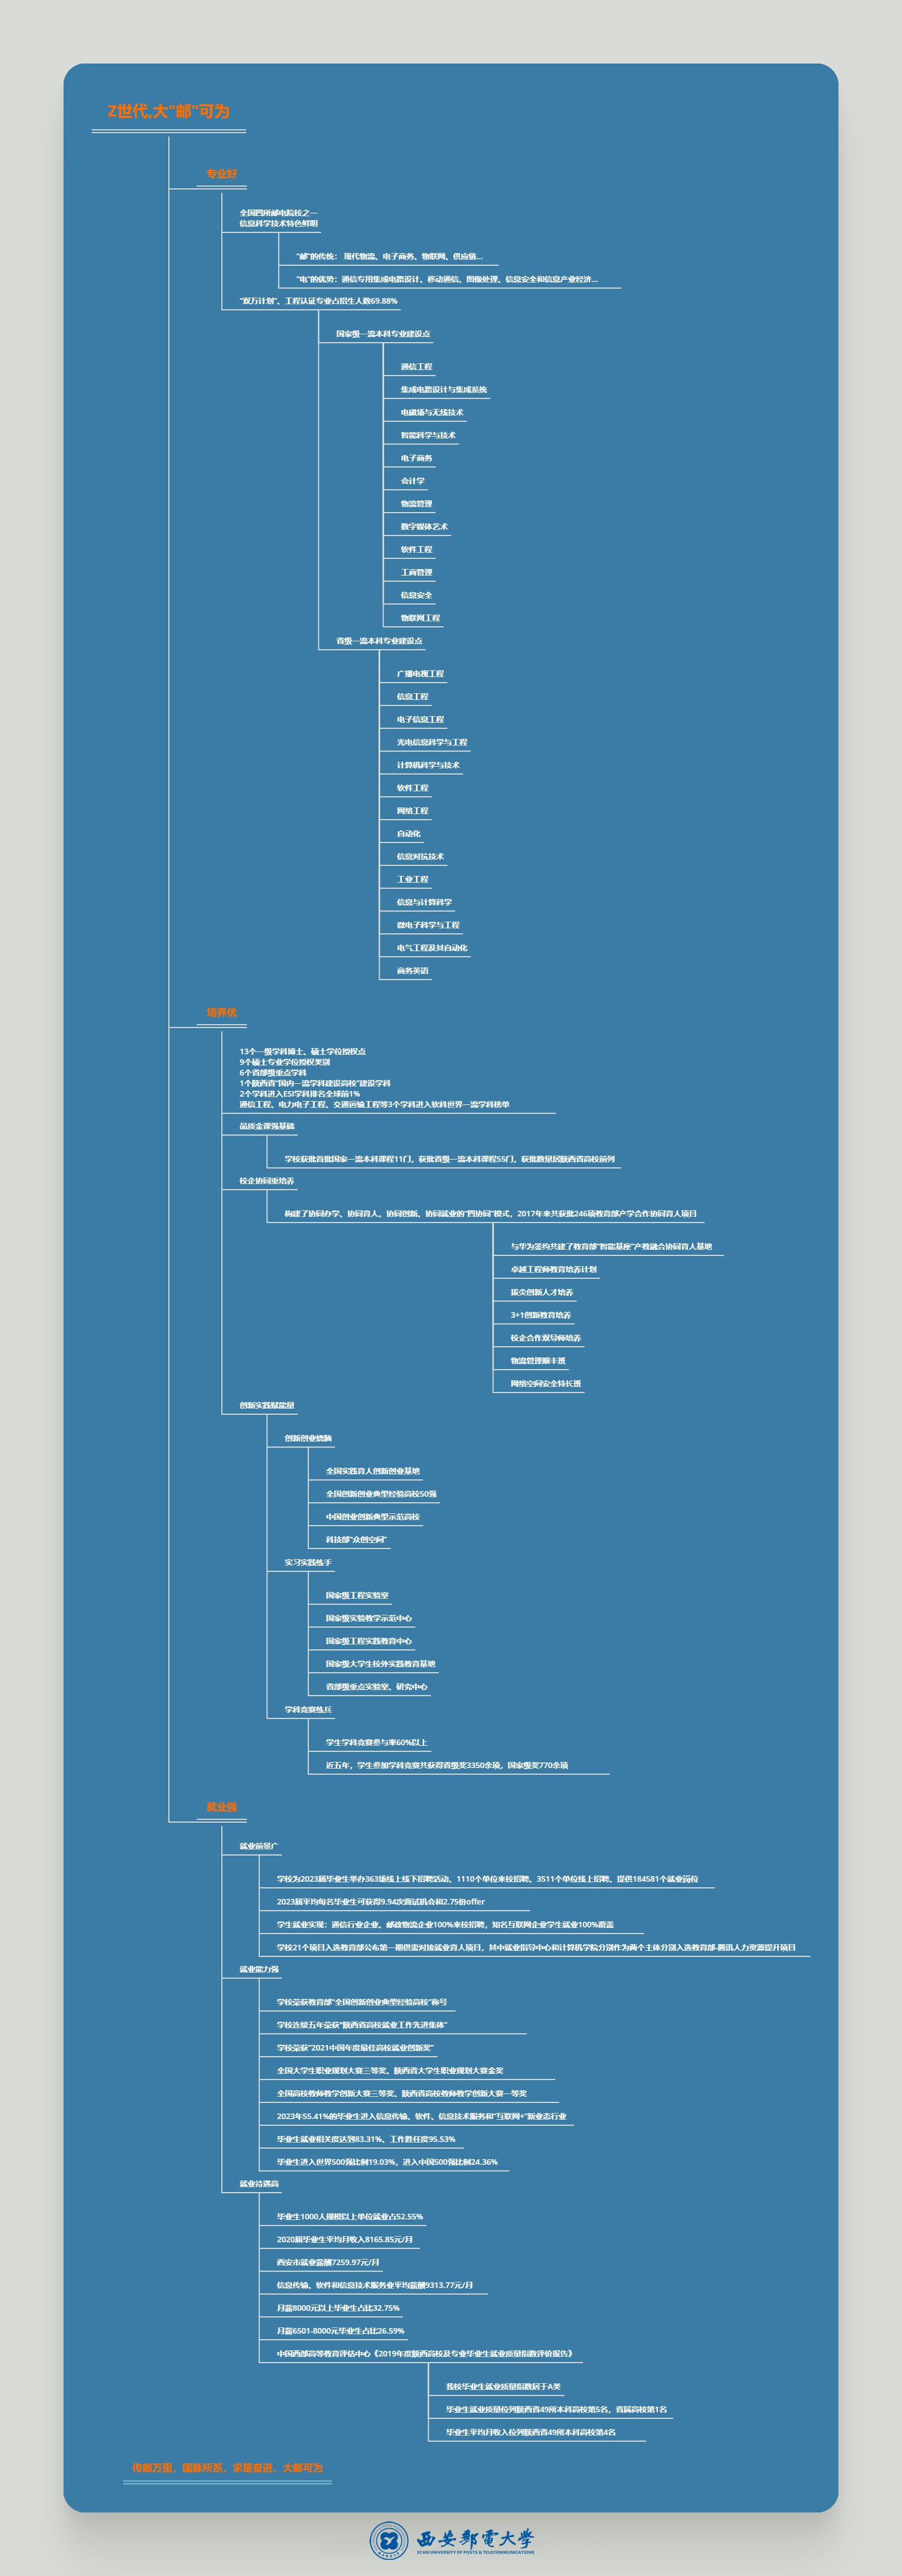Click the 通信工程 major node
Image resolution: width=902 pixels, height=2576 pixels.
[x=416, y=367]
